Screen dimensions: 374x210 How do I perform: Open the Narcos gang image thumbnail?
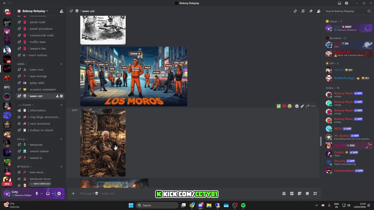[103, 143]
